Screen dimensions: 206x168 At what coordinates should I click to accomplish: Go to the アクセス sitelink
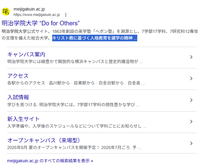coord(18,76)
